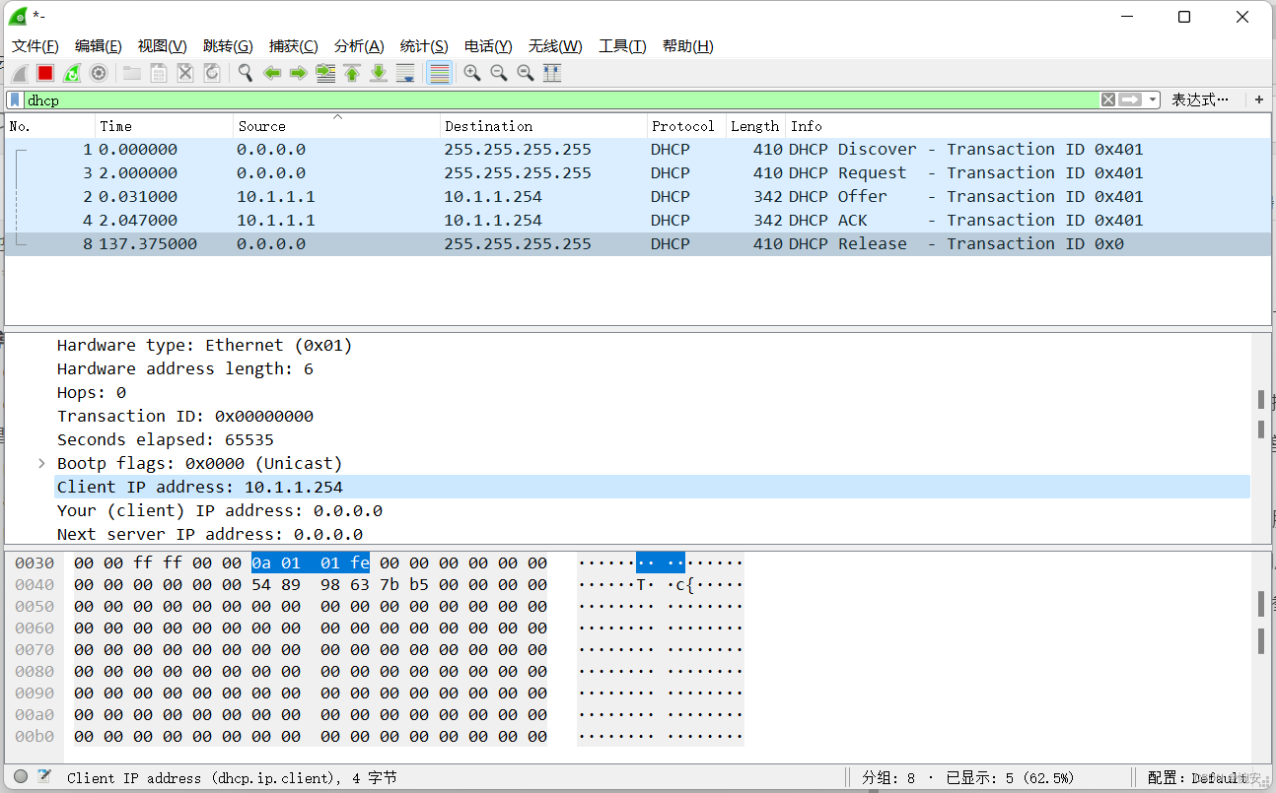Sort by the Protocol column header

point(686,126)
